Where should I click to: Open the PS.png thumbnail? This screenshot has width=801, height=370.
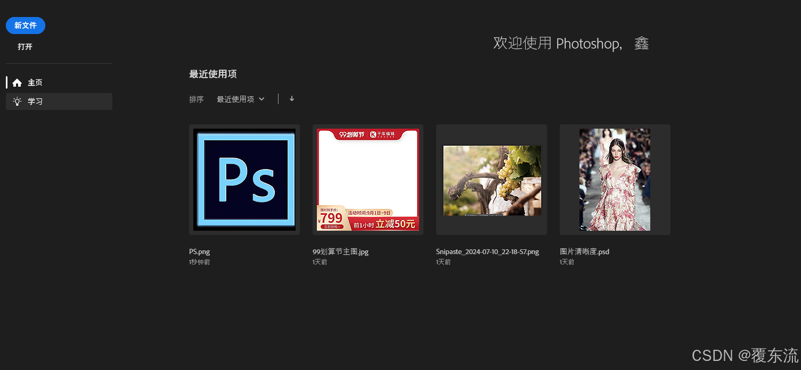coord(244,180)
